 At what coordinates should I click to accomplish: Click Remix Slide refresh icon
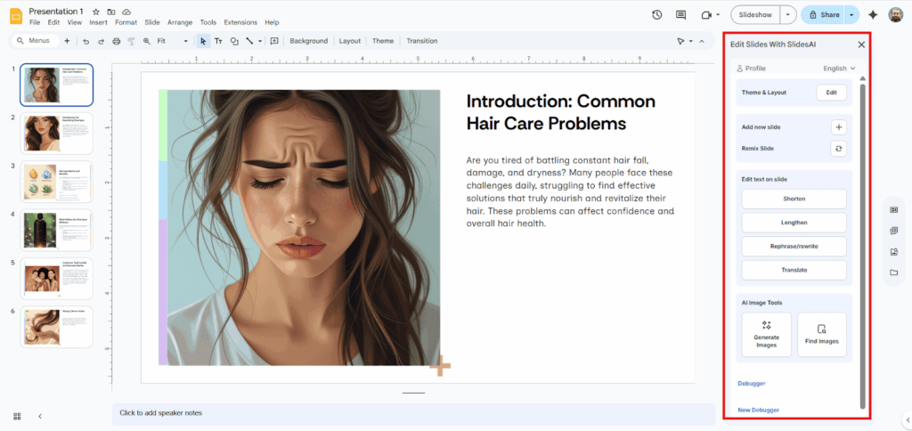point(838,149)
